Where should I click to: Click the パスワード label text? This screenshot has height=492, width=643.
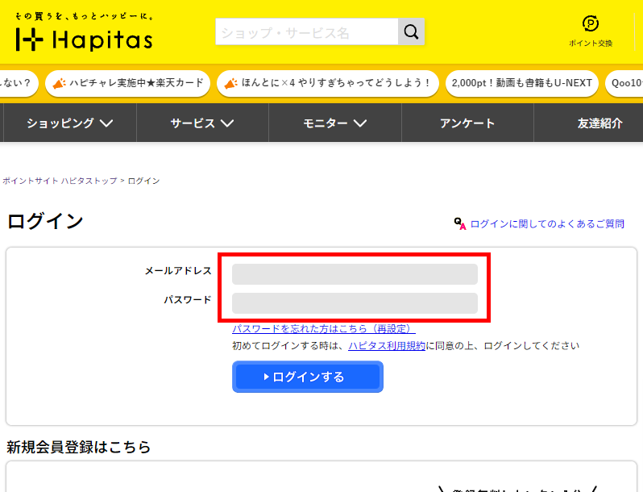point(188,300)
